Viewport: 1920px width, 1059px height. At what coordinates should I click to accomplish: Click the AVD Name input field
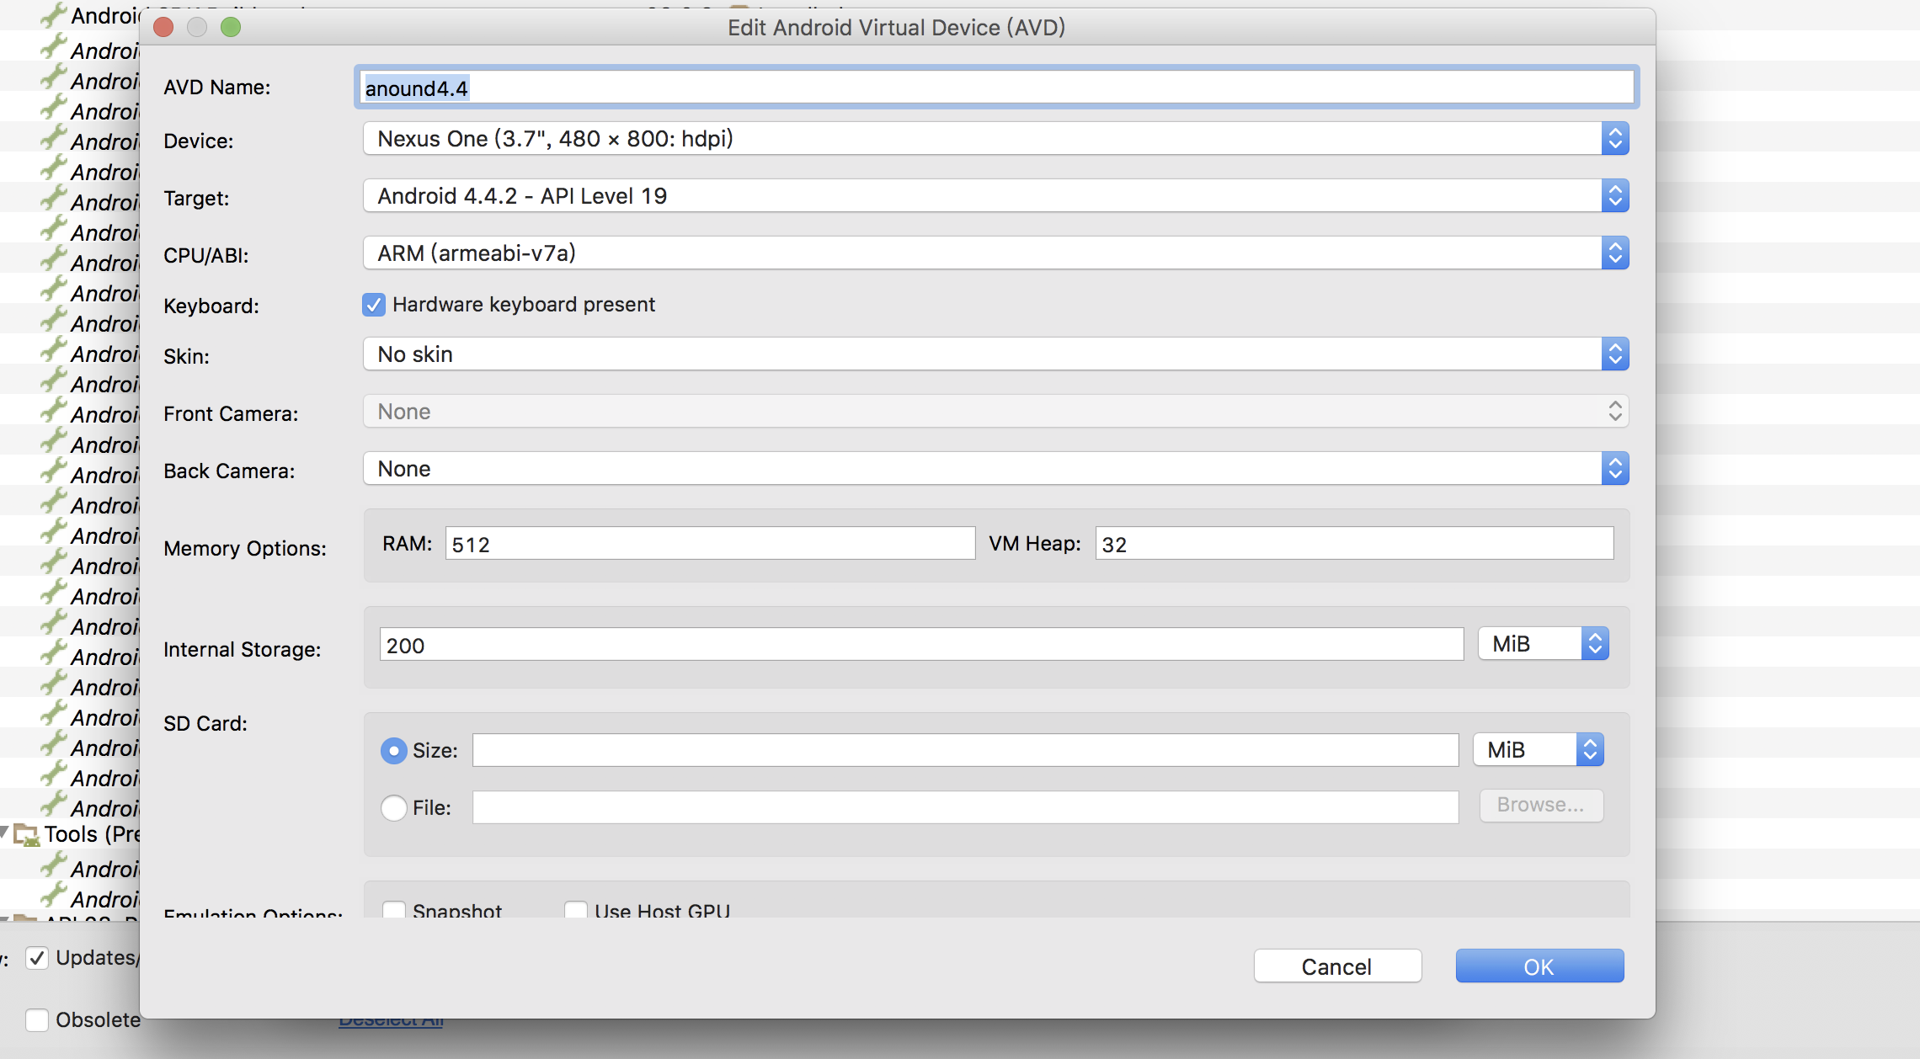coord(996,88)
